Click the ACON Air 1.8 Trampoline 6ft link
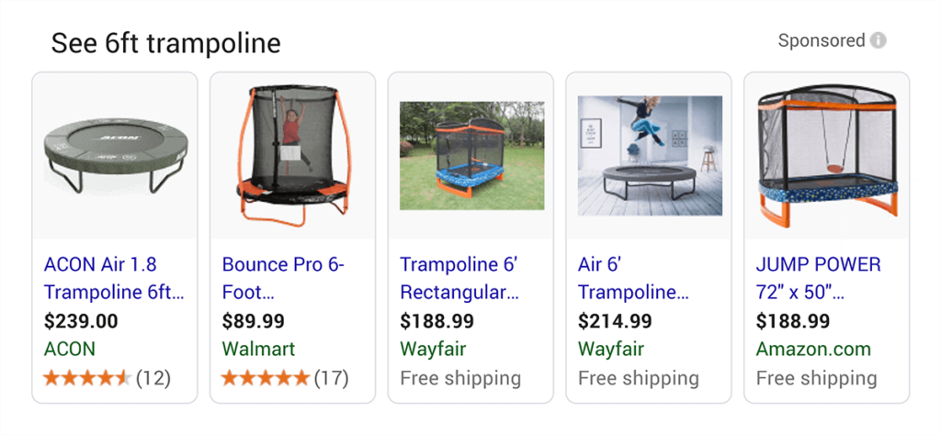 pyautogui.click(x=114, y=279)
